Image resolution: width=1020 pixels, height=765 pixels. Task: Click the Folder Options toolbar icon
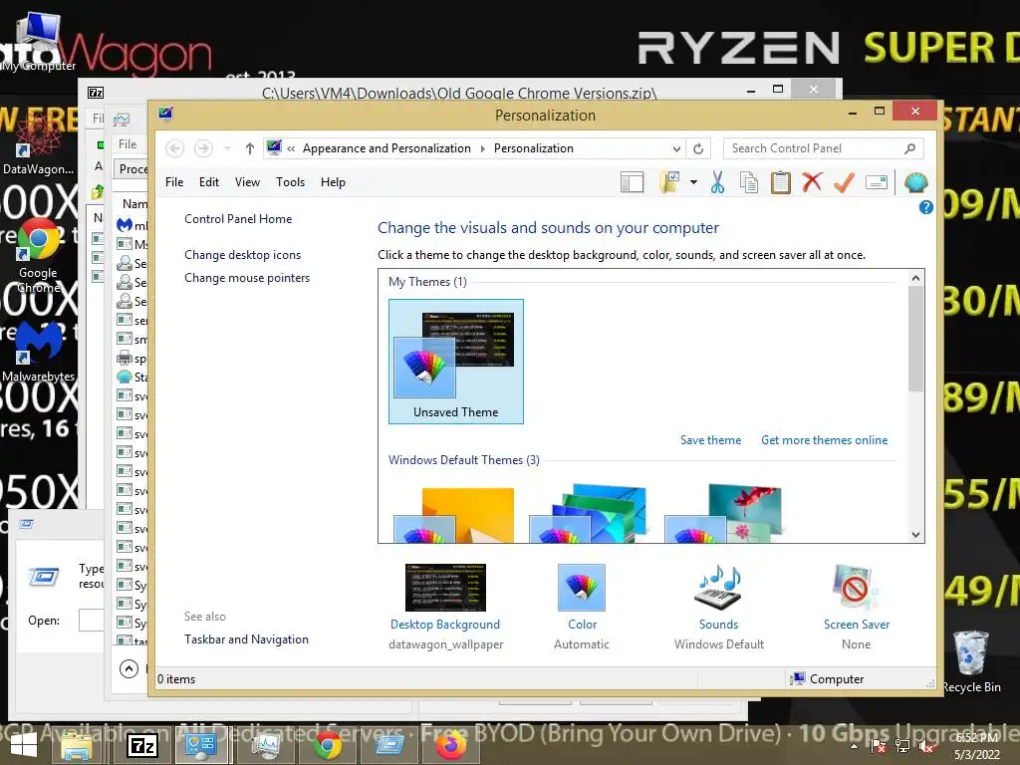[x=670, y=183]
